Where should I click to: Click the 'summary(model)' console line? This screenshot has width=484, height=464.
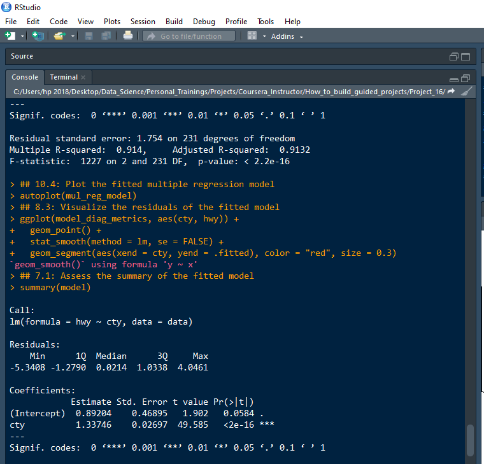pyautogui.click(x=55, y=288)
